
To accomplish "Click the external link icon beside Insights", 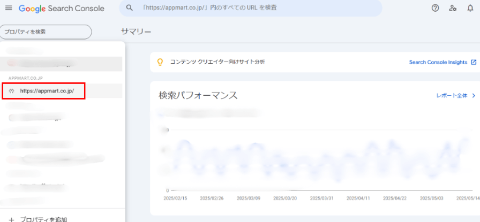I will tap(474, 63).
